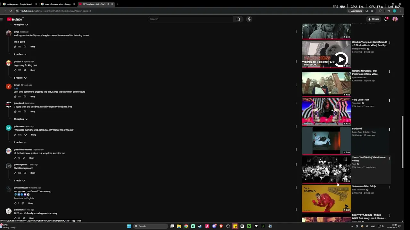This screenshot has height=230, width=410.
Task: Open options for the dinosaurs comment
Action: tap(296, 85)
